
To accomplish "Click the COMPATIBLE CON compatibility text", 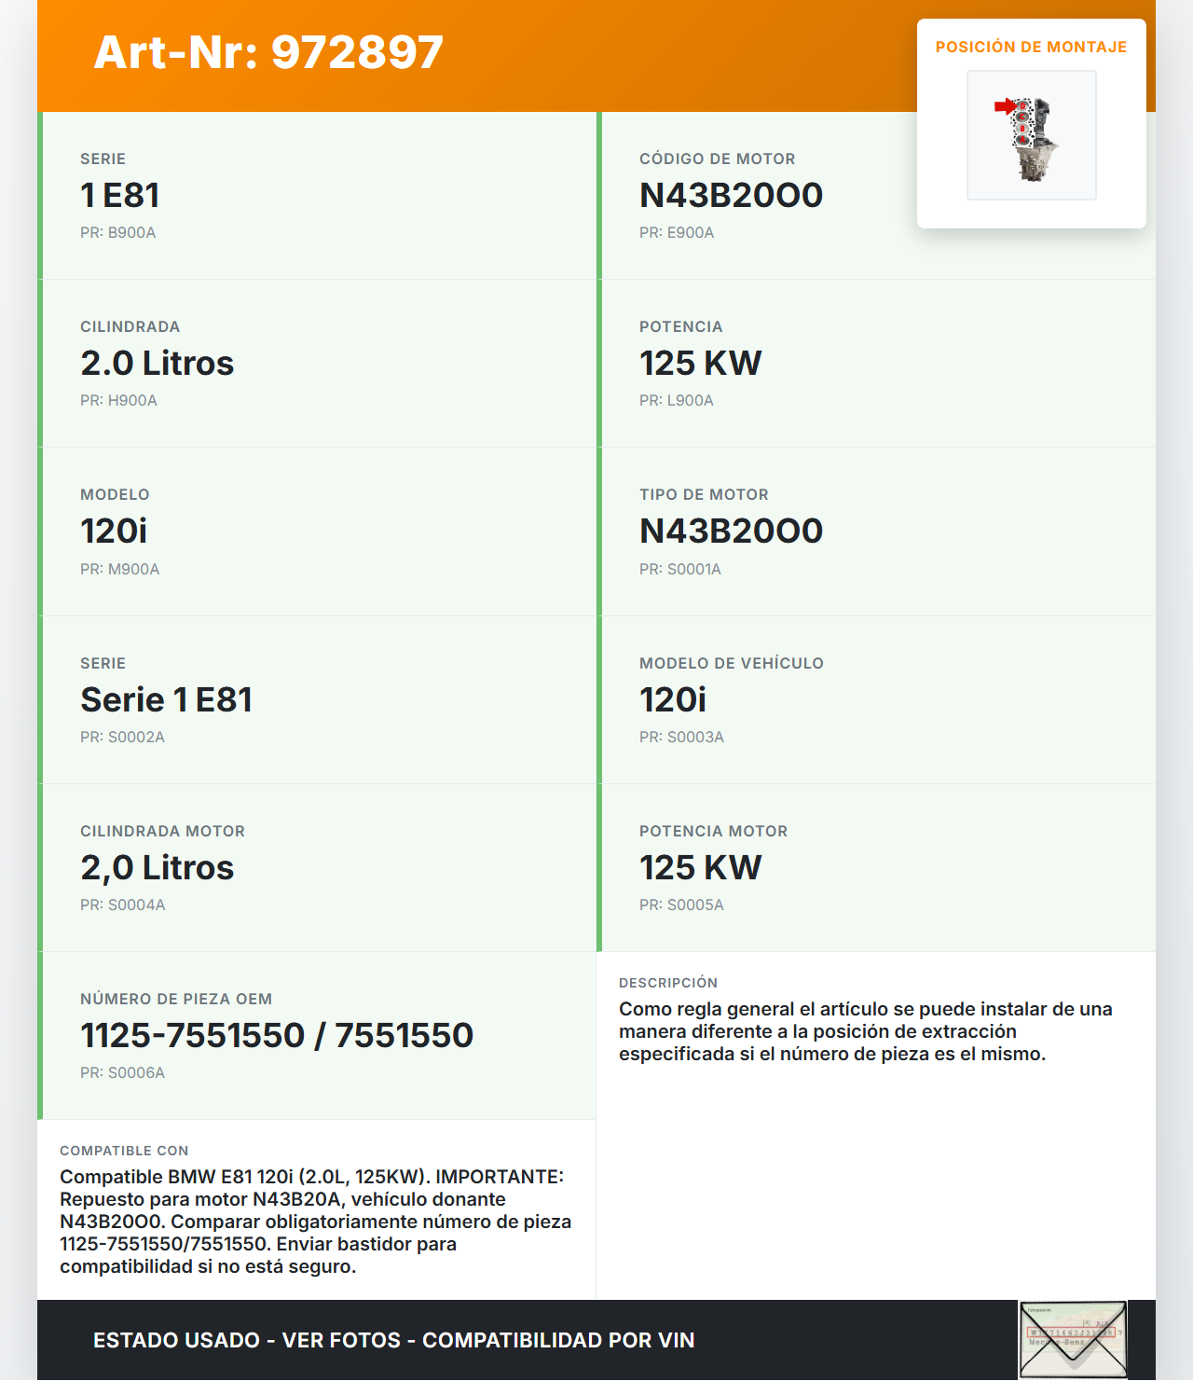I will tap(315, 1222).
